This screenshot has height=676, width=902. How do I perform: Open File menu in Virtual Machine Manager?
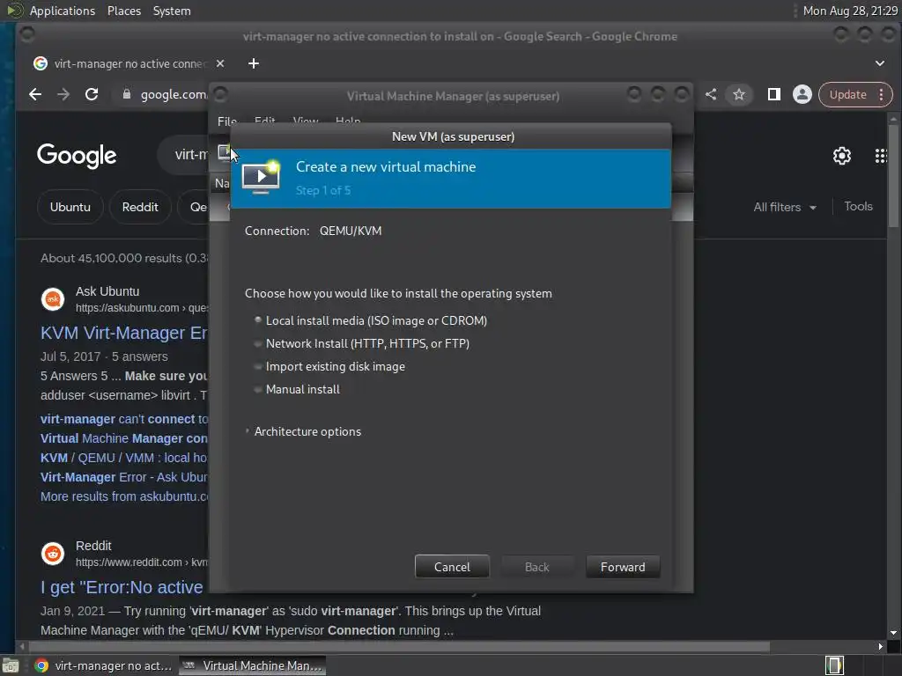(x=226, y=121)
